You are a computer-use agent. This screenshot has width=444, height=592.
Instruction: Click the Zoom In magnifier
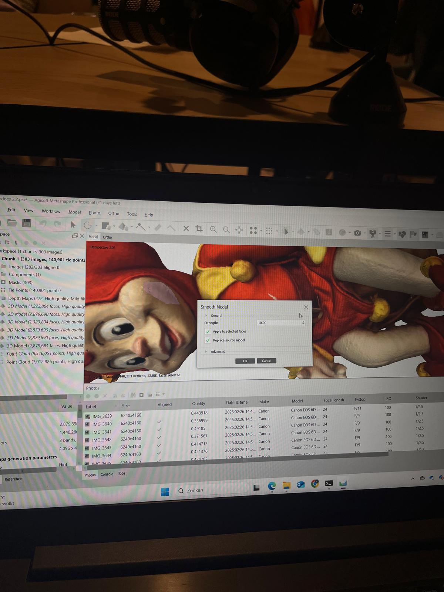pyautogui.click(x=213, y=229)
